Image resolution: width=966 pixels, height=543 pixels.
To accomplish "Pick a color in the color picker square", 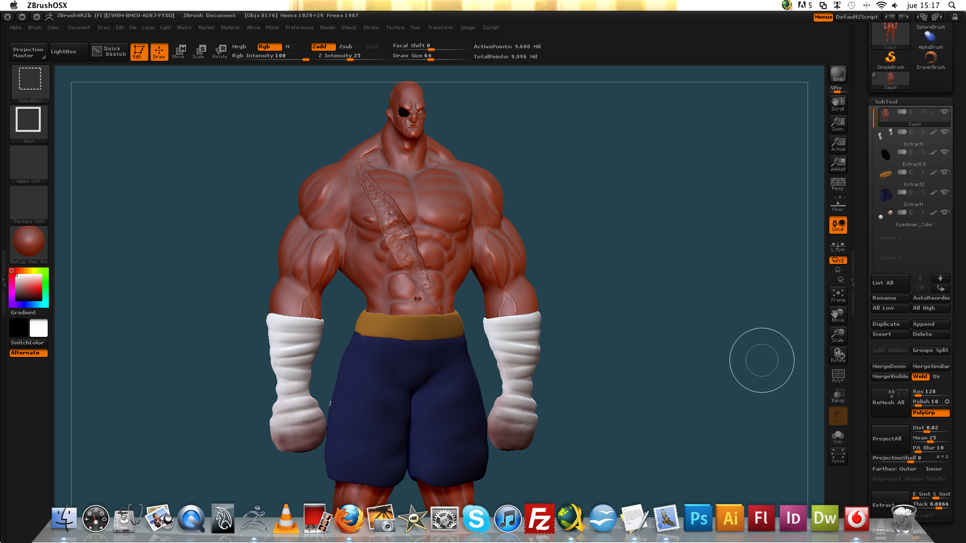I will [x=29, y=288].
